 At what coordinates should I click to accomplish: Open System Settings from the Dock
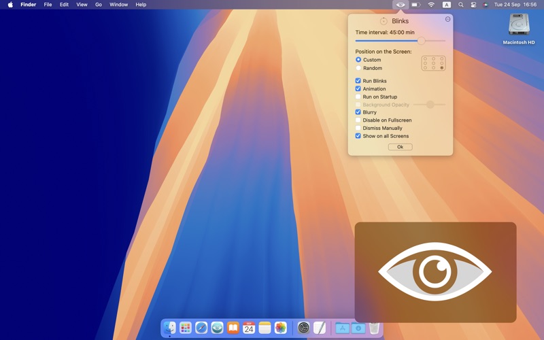(x=303, y=328)
